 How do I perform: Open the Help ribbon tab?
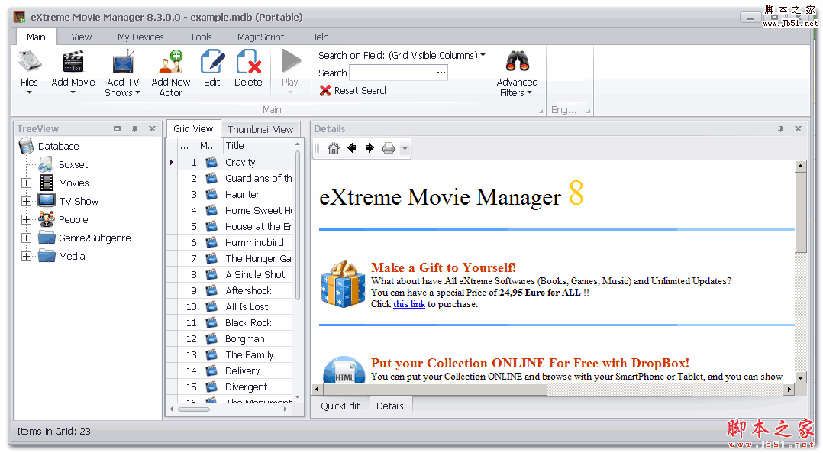(x=319, y=37)
